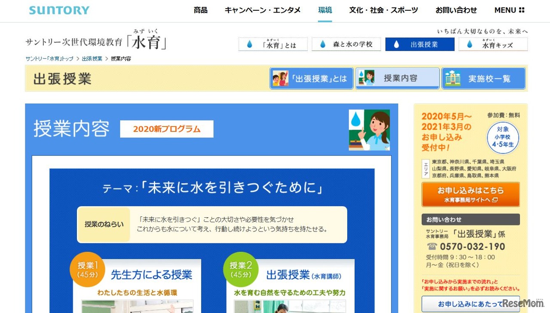Click the お申し込みにあたって button
The height and width of the screenshot is (313, 550).
tap(471, 304)
